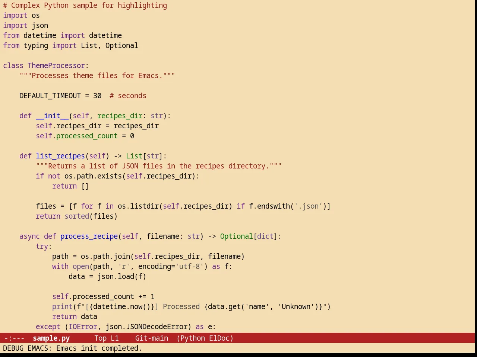The width and height of the screenshot is (477, 357).
Task: Click the list_recipes function name
Action: click(60, 156)
